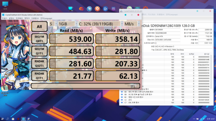Open the 언어(Language) menu in CrystalDiskMark
The image size is (216, 121).
point(46,18)
